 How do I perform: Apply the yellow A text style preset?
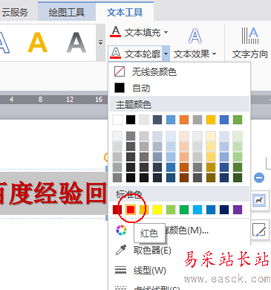37,42
